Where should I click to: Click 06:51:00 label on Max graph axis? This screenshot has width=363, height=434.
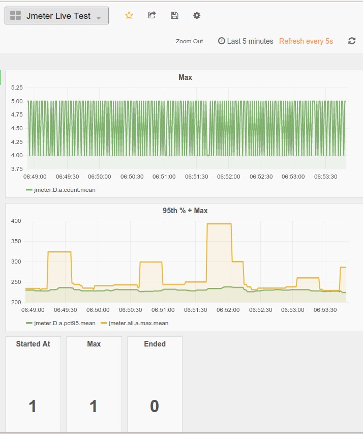[164, 177]
